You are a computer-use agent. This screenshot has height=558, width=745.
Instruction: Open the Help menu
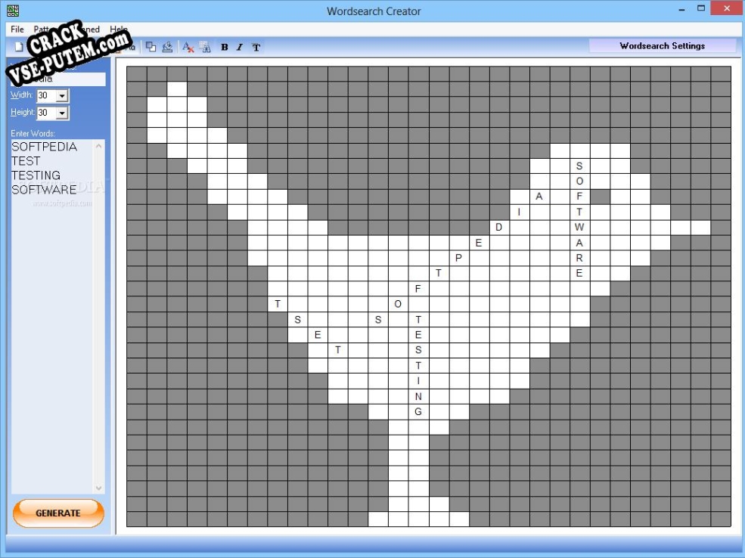pos(118,29)
